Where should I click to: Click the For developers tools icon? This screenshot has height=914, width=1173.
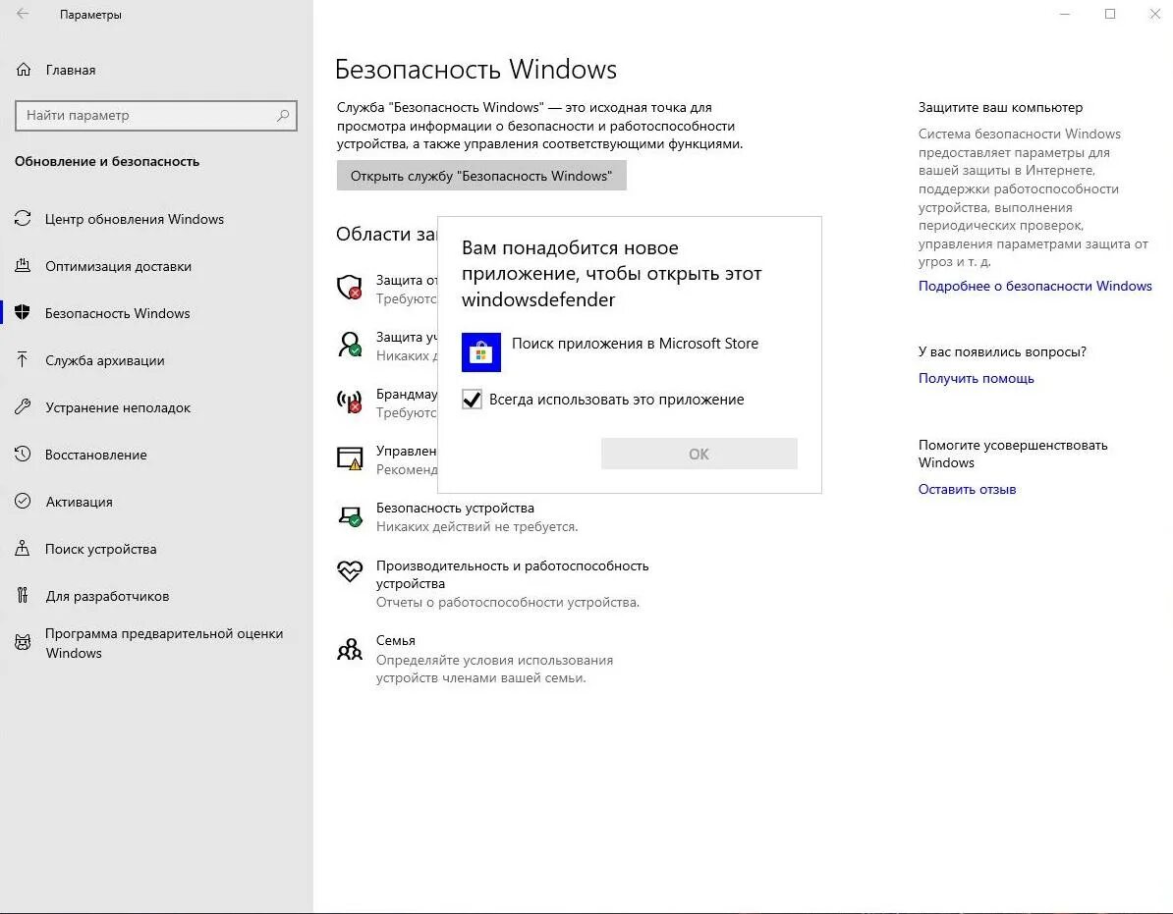pos(23,595)
